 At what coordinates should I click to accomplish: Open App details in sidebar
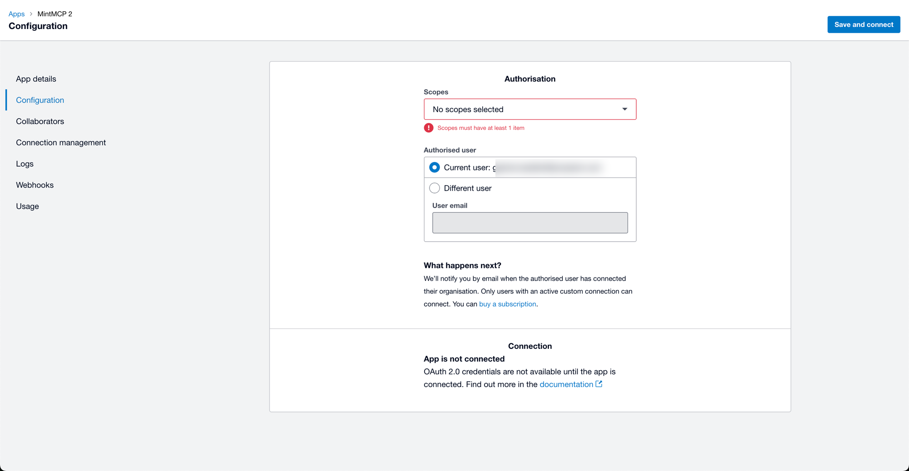coord(36,79)
